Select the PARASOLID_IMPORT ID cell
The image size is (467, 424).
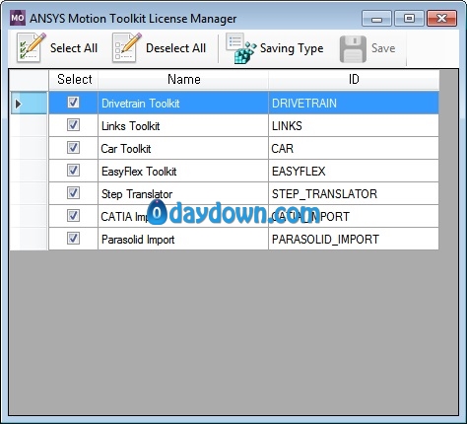coord(354,240)
